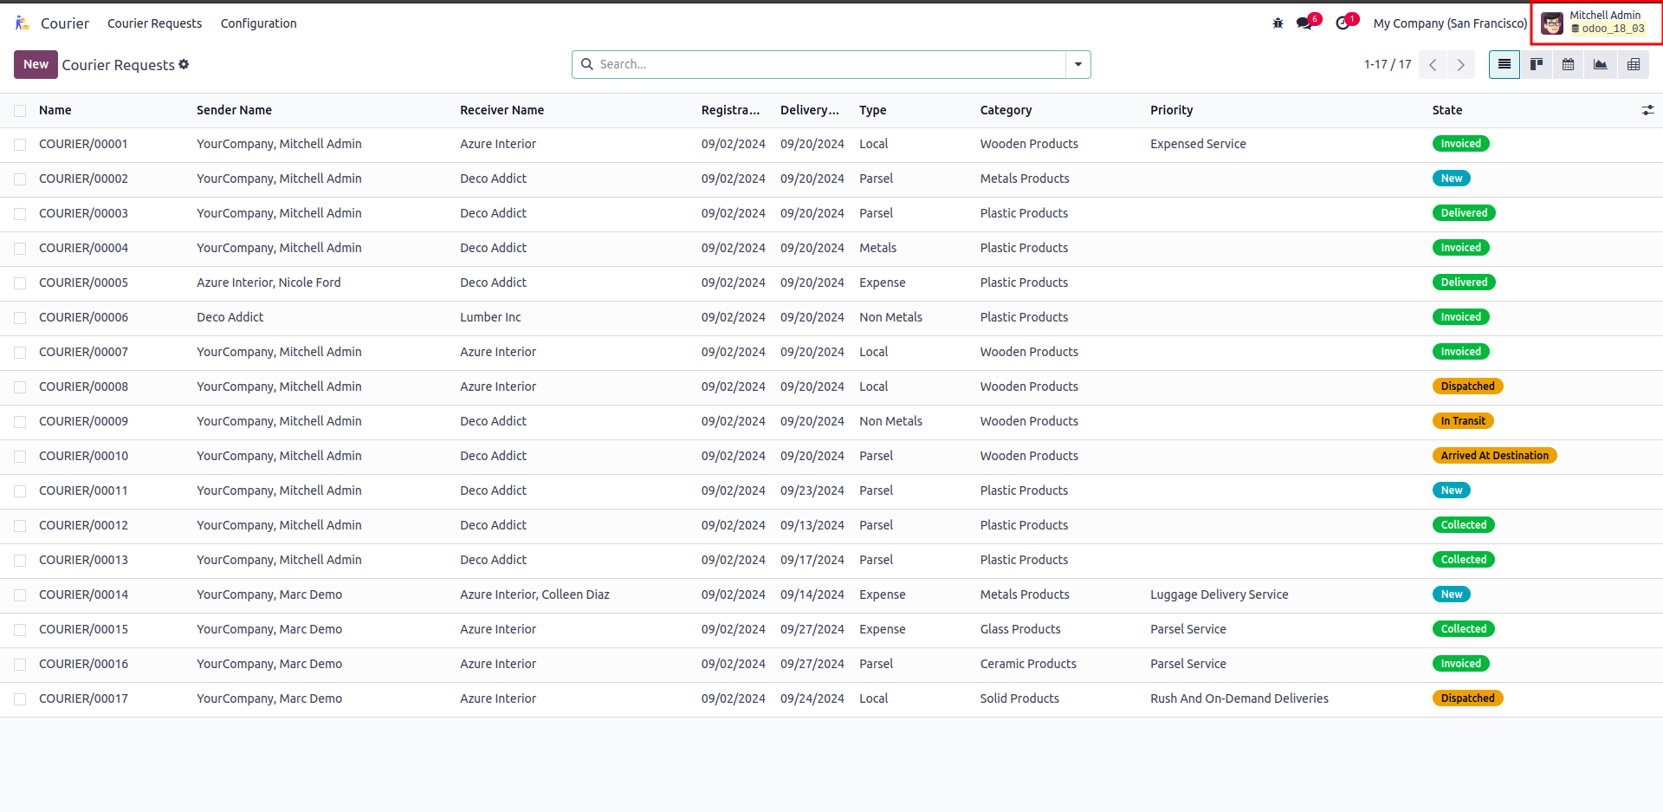Click Glass Products category cell
The height and width of the screenshot is (812, 1663).
coord(1020,629)
